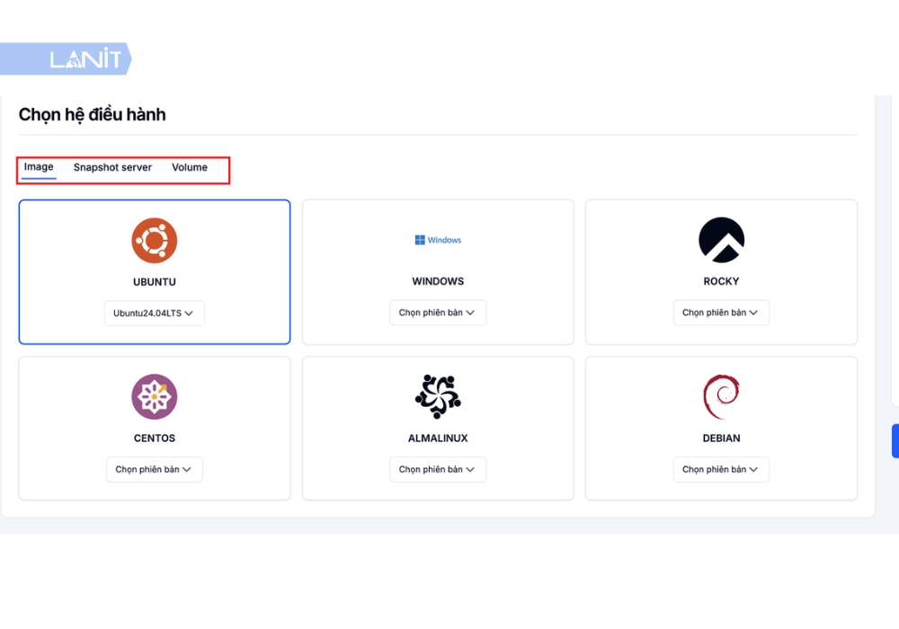Choose the Rocky Linux logo icon
The height and width of the screenshot is (629, 899).
tap(721, 240)
